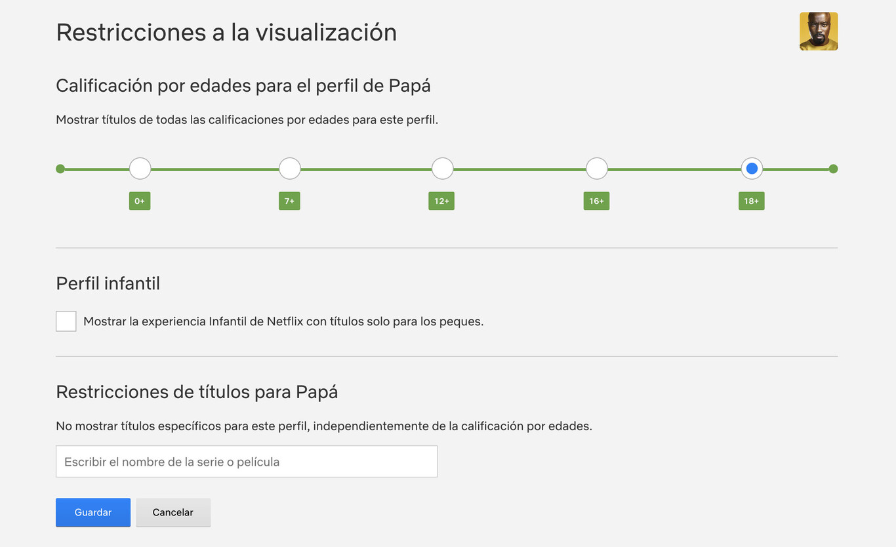Click the series or movie name input field
The width and height of the screenshot is (896, 547).
[246, 461]
